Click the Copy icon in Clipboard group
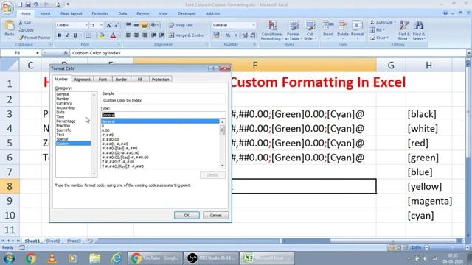 [x=21, y=30]
